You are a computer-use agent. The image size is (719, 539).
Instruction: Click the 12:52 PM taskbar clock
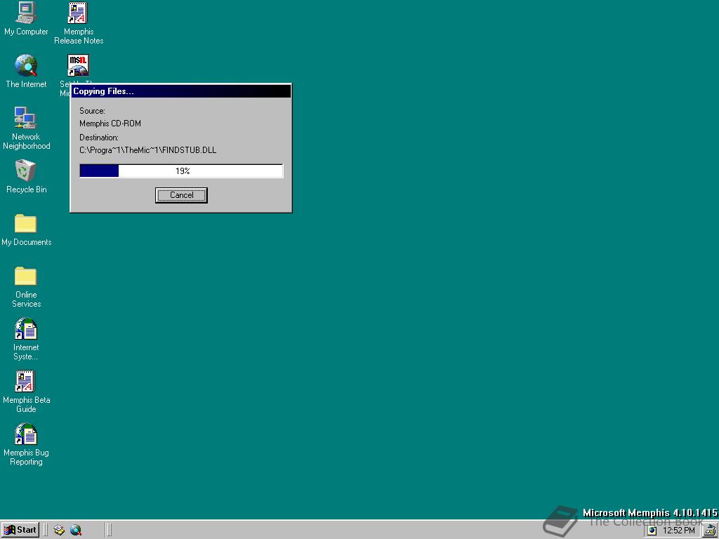tap(679, 531)
